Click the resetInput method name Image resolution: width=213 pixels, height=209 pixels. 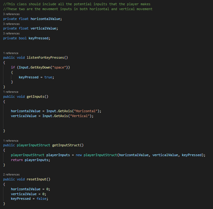coord(36,179)
